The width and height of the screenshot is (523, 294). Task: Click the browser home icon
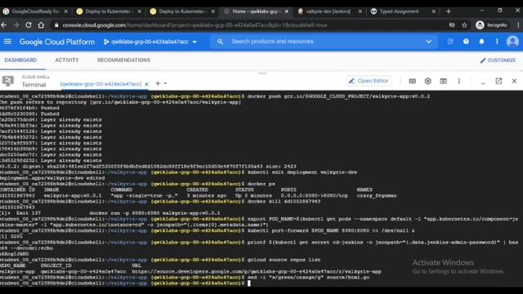41,25
